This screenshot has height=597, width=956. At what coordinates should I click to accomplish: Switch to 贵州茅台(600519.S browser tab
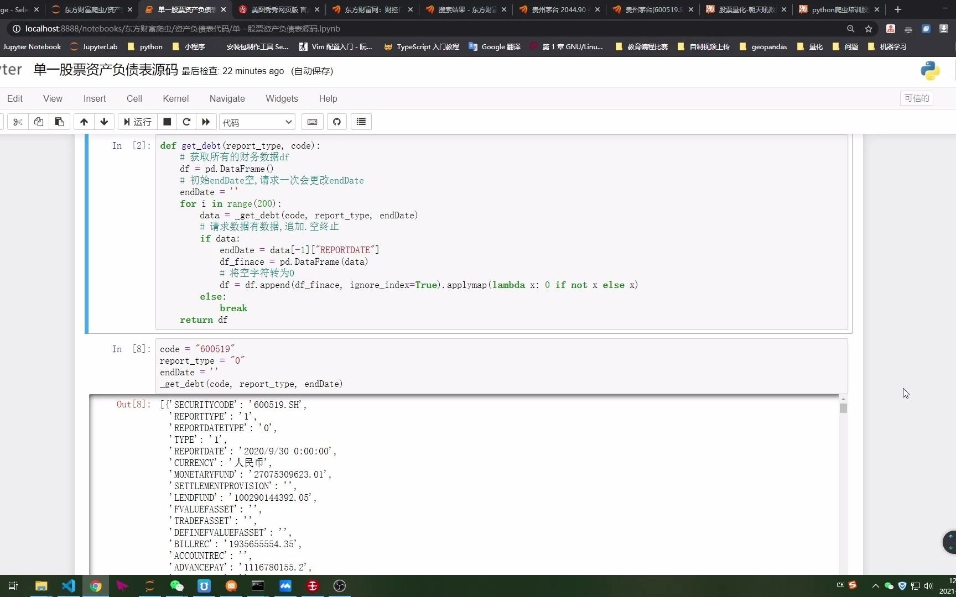click(x=653, y=9)
